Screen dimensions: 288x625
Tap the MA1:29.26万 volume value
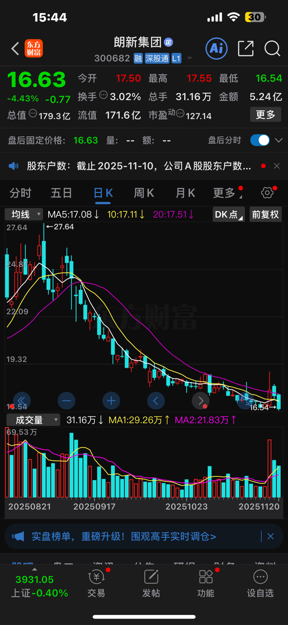tap(139, 420)
